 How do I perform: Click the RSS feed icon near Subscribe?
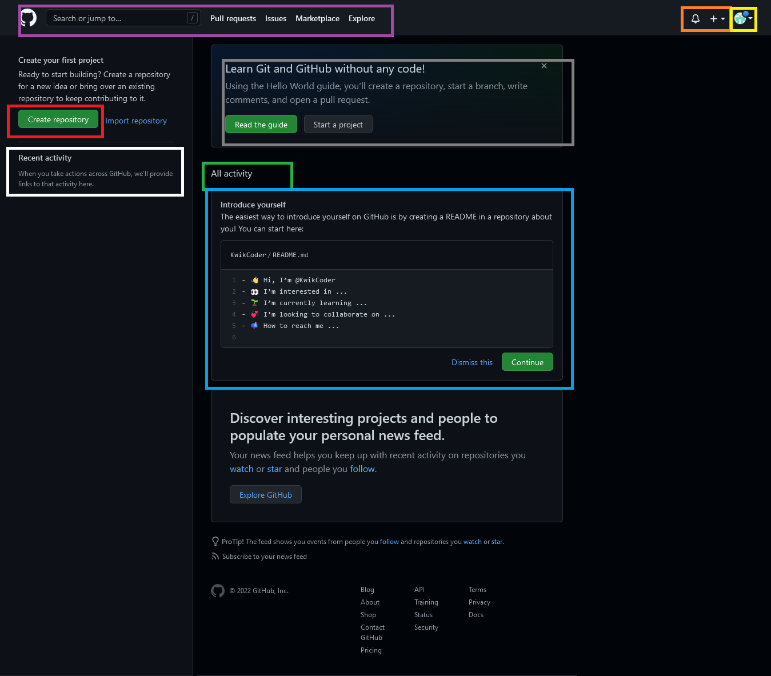[215, 556]
